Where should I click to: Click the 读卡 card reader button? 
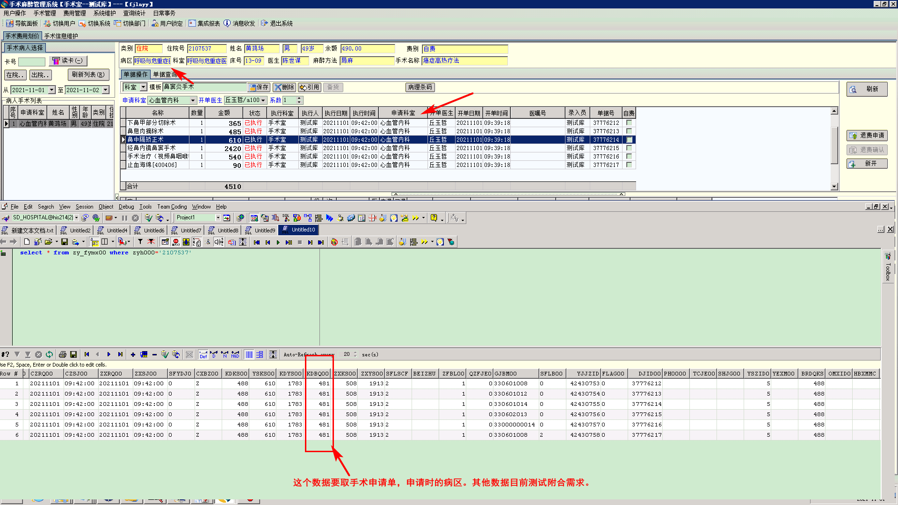click(68, 61)
